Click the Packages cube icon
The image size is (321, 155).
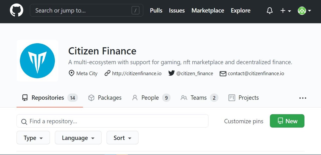tap(91, 98)
